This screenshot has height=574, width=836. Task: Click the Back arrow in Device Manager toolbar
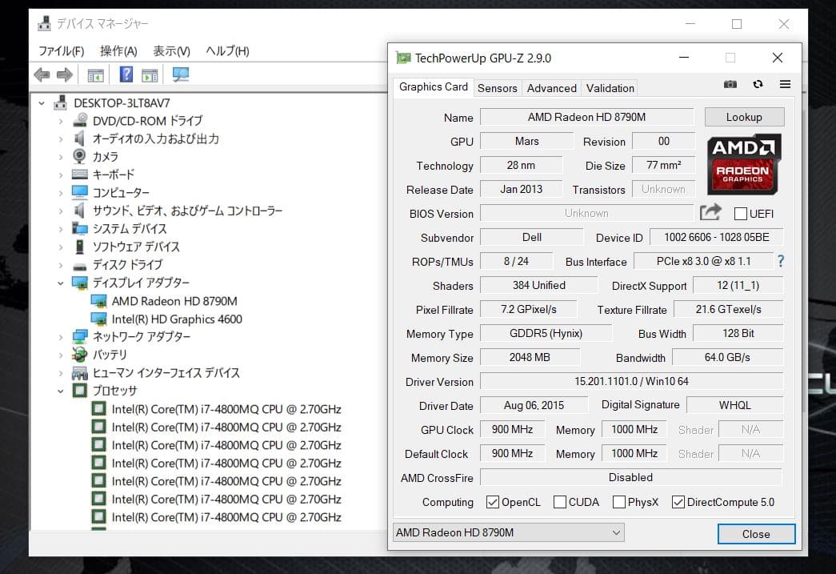tap(42, 74)
